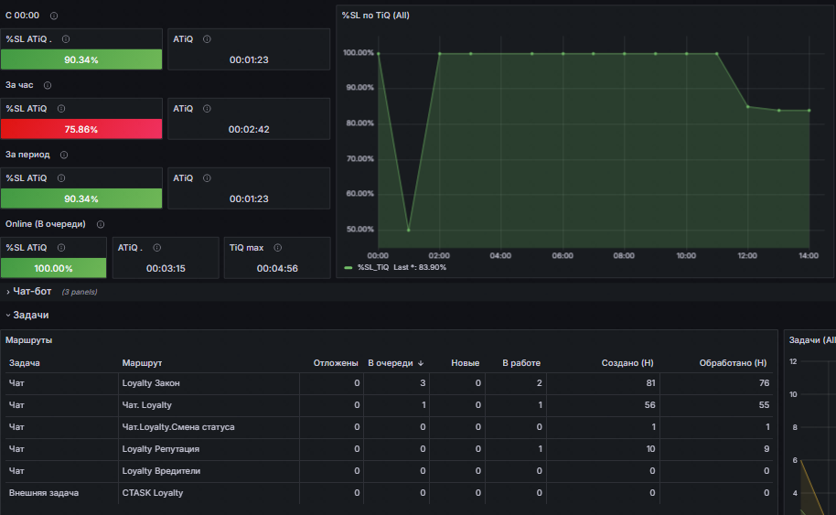Click the red 75.86% gauge bar

pos(81,129)
